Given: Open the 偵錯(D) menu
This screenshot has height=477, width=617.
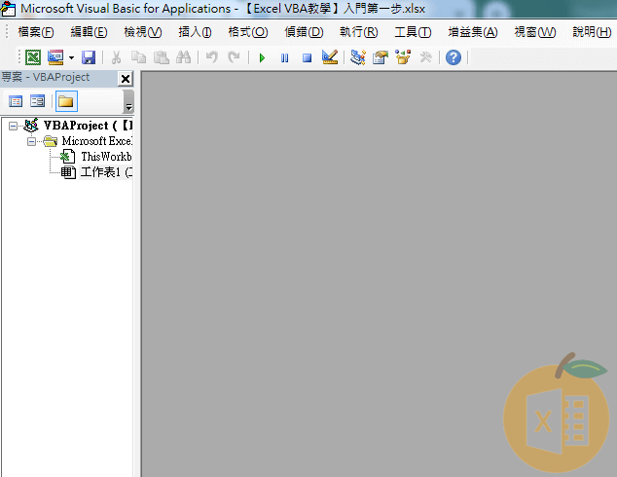Looking at the screenshot, I should point(303,31).
